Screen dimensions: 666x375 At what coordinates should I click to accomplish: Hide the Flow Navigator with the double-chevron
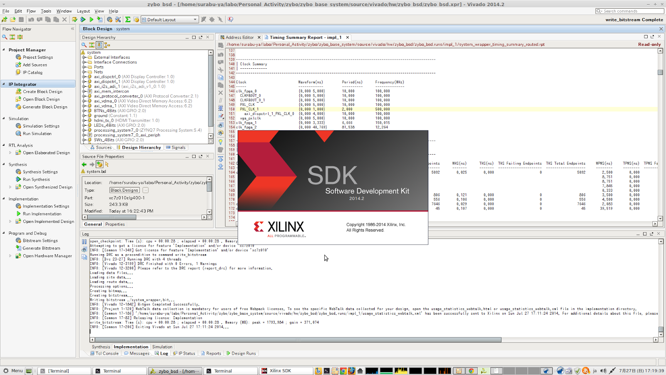coord(72,29)
